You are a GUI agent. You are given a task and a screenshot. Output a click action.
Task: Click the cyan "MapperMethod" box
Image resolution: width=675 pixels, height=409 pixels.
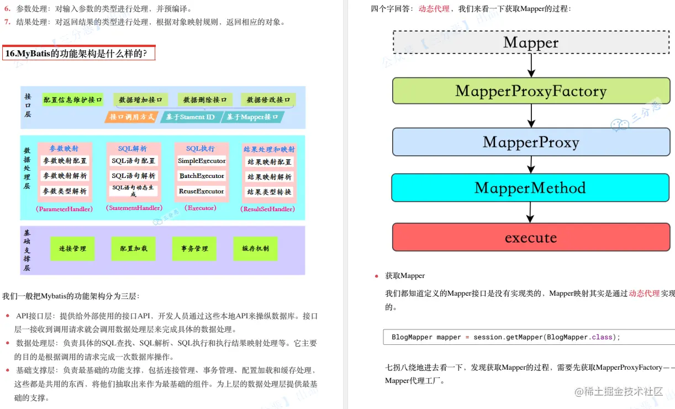tap(530, 187)
